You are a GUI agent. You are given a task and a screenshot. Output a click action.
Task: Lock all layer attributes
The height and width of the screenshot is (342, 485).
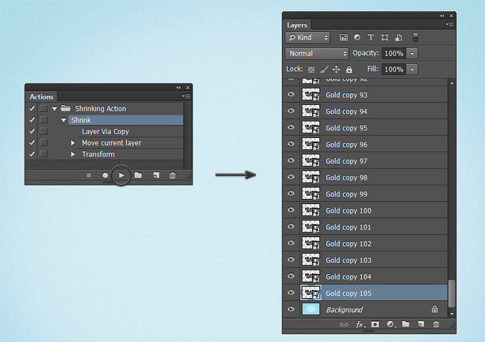tap(349, 69)
